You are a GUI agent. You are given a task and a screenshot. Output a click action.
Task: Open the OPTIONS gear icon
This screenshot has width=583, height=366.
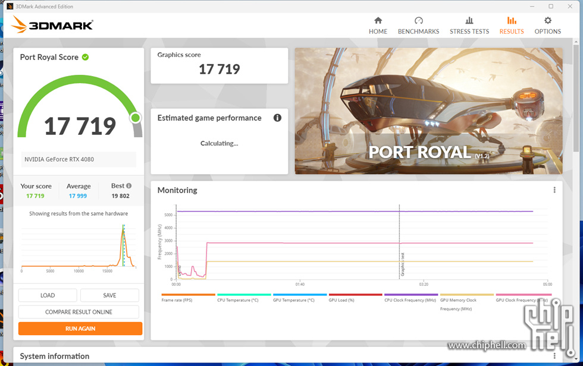(x=547, y=21)
